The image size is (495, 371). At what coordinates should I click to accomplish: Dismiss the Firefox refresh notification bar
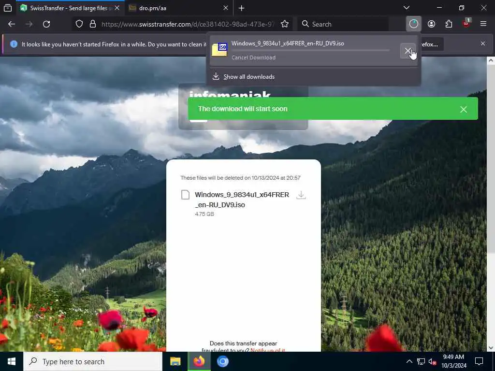coord(483,43)
